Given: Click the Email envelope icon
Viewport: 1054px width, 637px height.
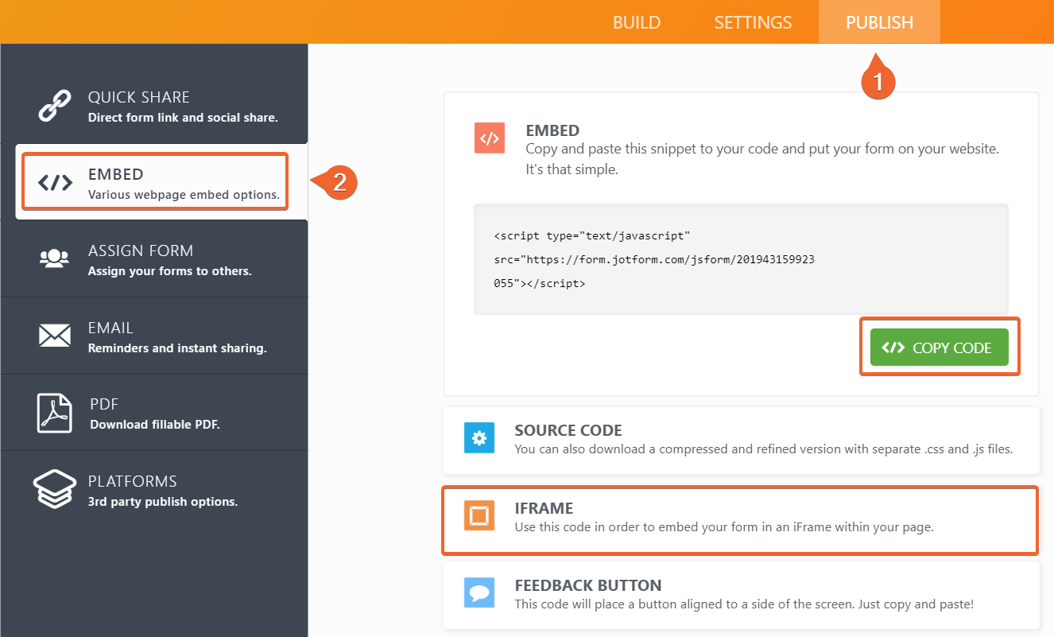Looking at the screenshot, I should [55, 336].
